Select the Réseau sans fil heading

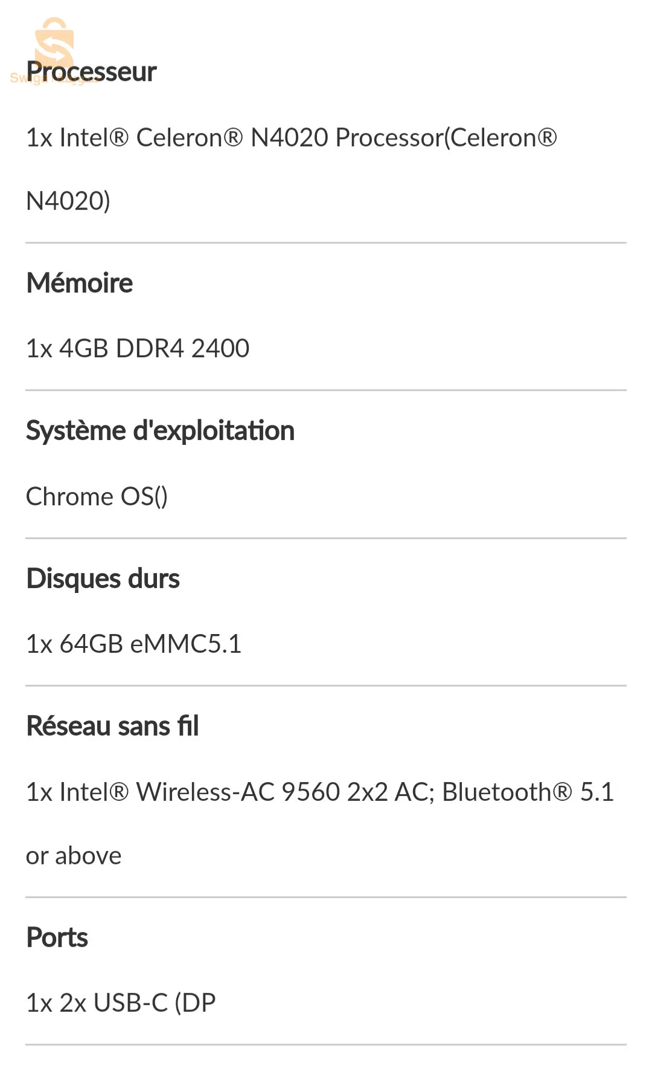pos(113,726)
